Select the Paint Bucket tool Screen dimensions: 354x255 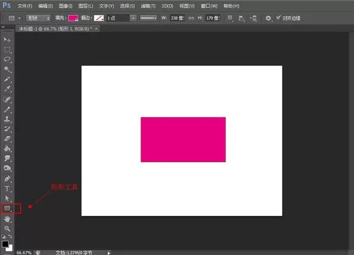(7, 149)
